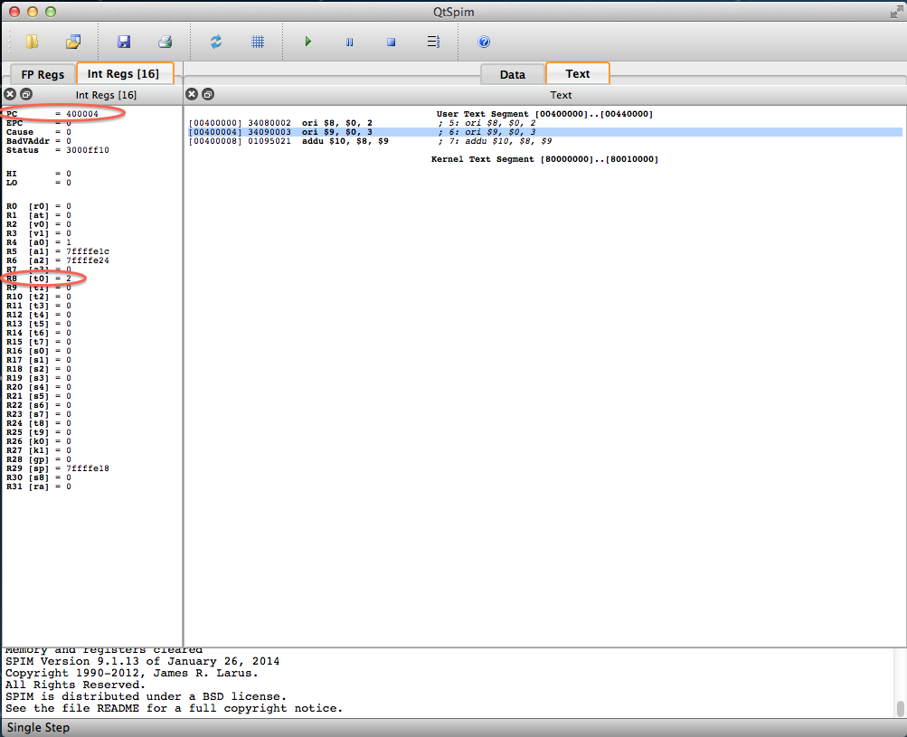Run the program with green play button
Viewport: 907px width, 737px height.
(x=308, y=42)
